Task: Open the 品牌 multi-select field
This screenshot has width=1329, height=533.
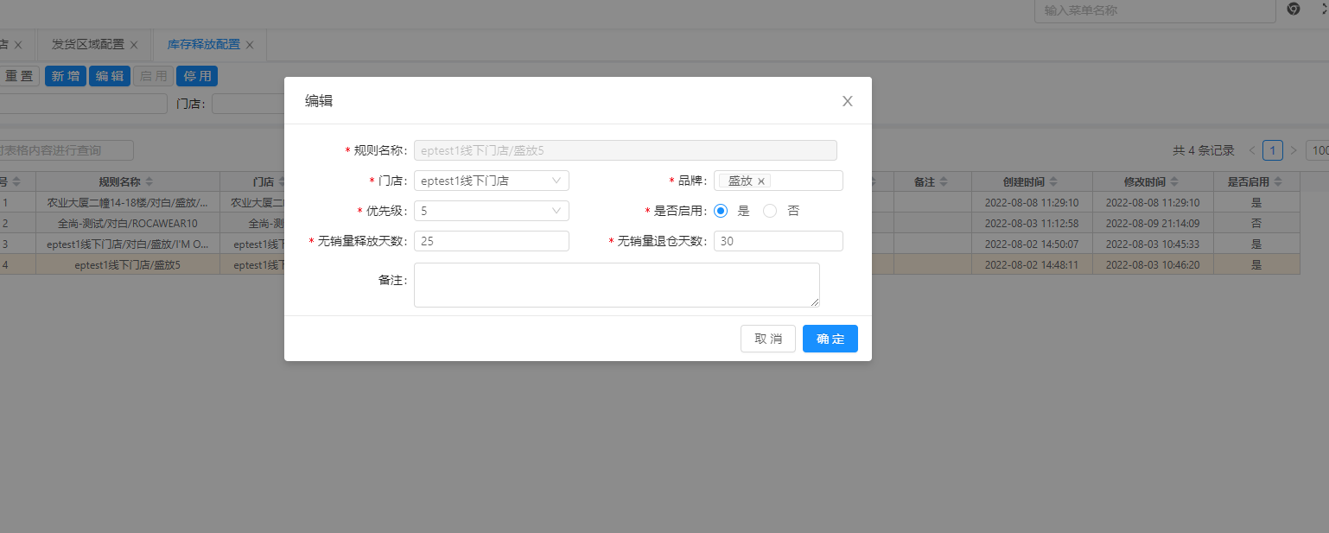Action: [804, 181]
